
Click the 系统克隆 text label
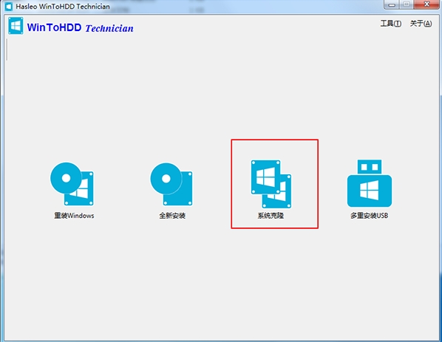point(271,216)
